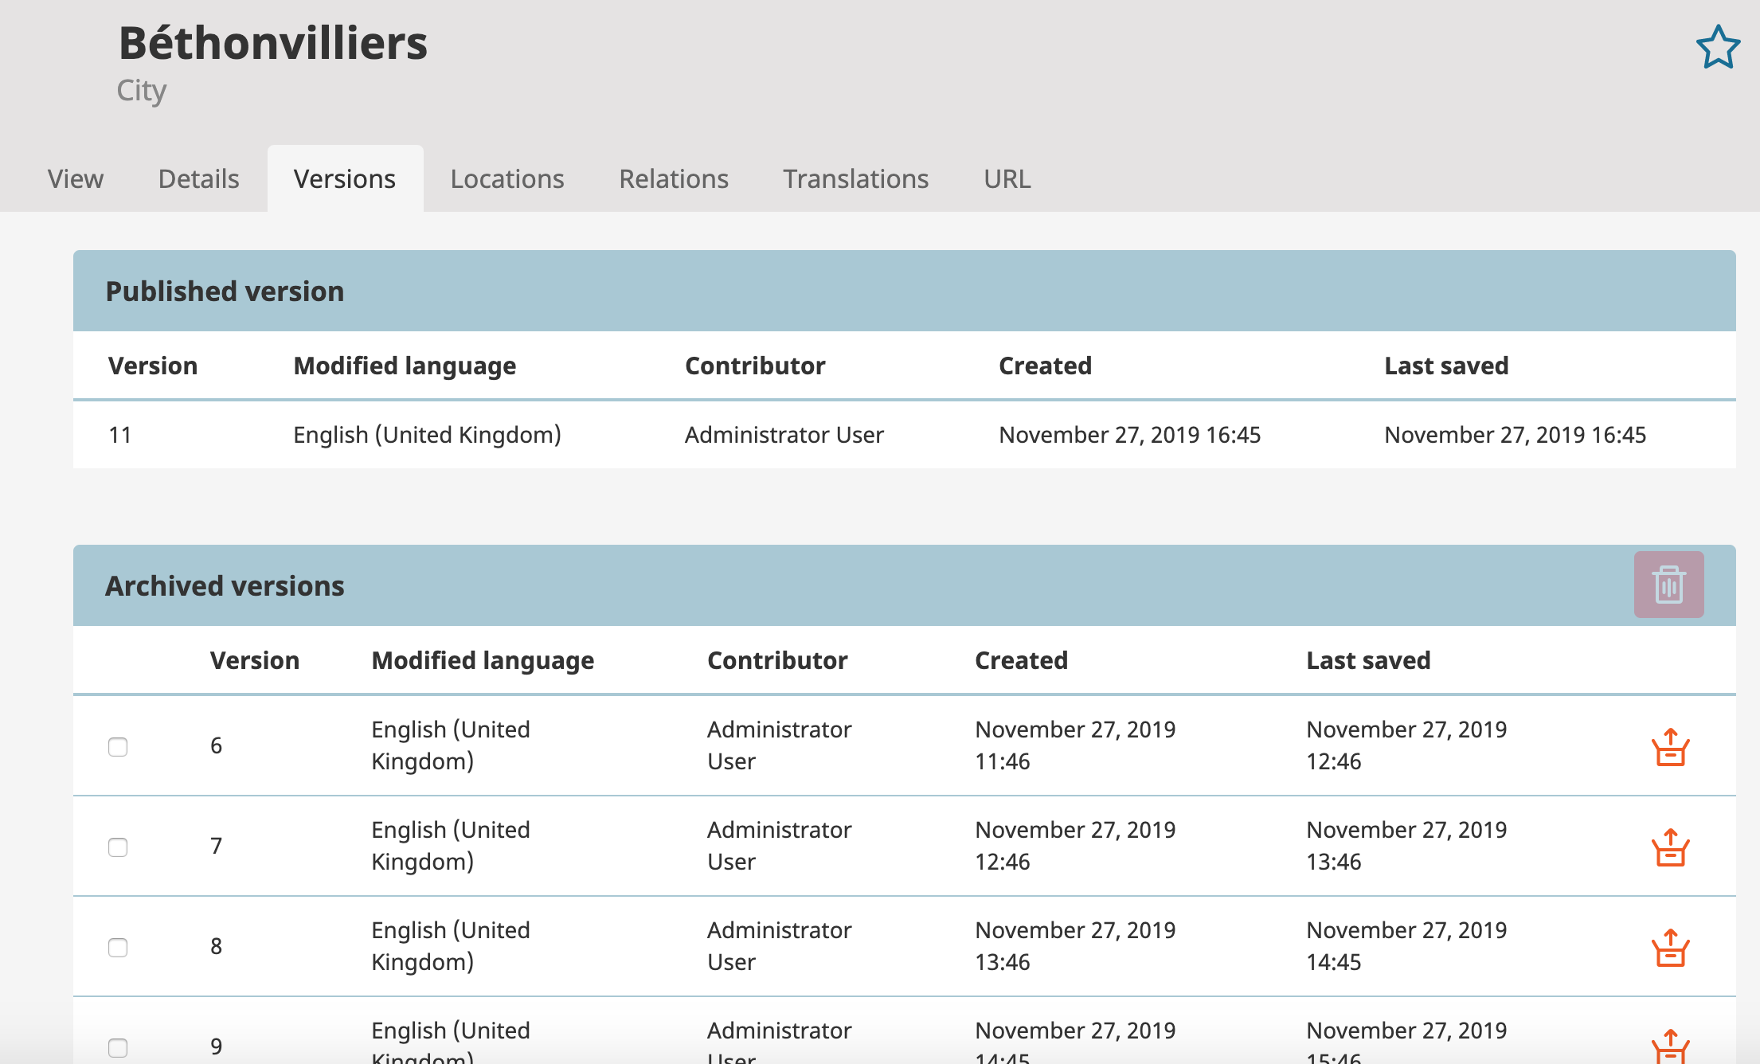The image size is (1760, 1064).
Task: Click the Archived versions header title
Action: [225, 586]
